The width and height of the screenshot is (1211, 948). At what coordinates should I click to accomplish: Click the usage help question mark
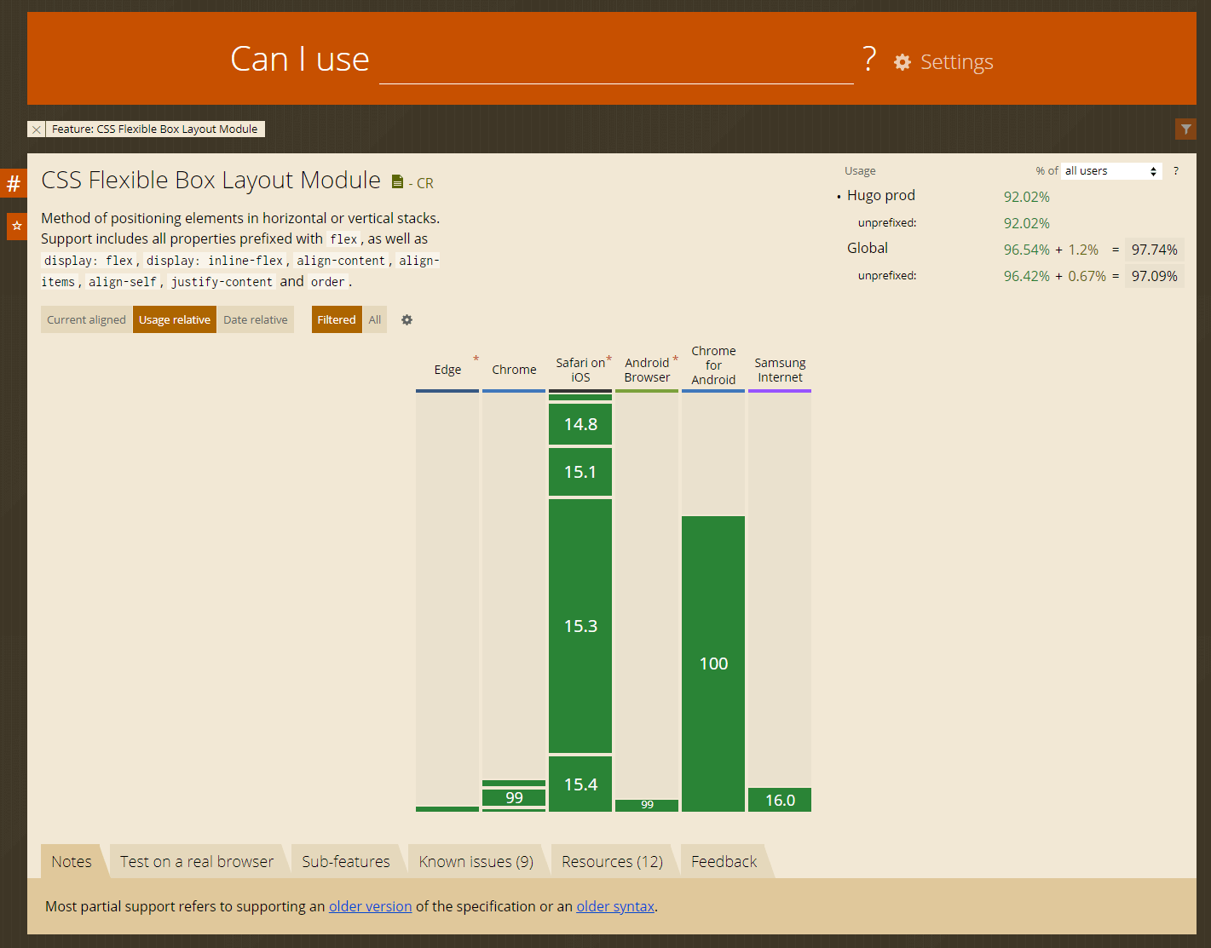[x=1176, y=171]
